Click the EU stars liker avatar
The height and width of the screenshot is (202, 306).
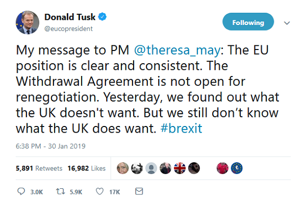click(237, 168)
